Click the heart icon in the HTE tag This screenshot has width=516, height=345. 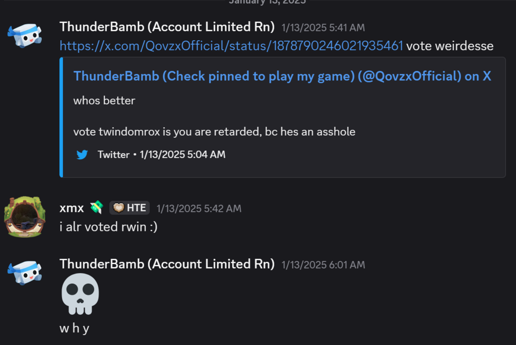click(118, 208)
